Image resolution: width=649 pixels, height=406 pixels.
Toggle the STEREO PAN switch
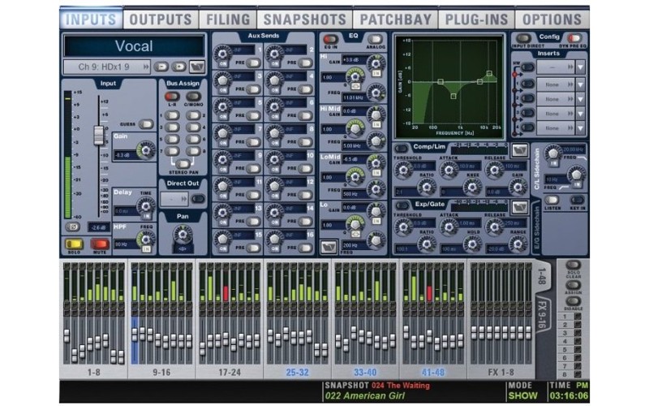183,164
